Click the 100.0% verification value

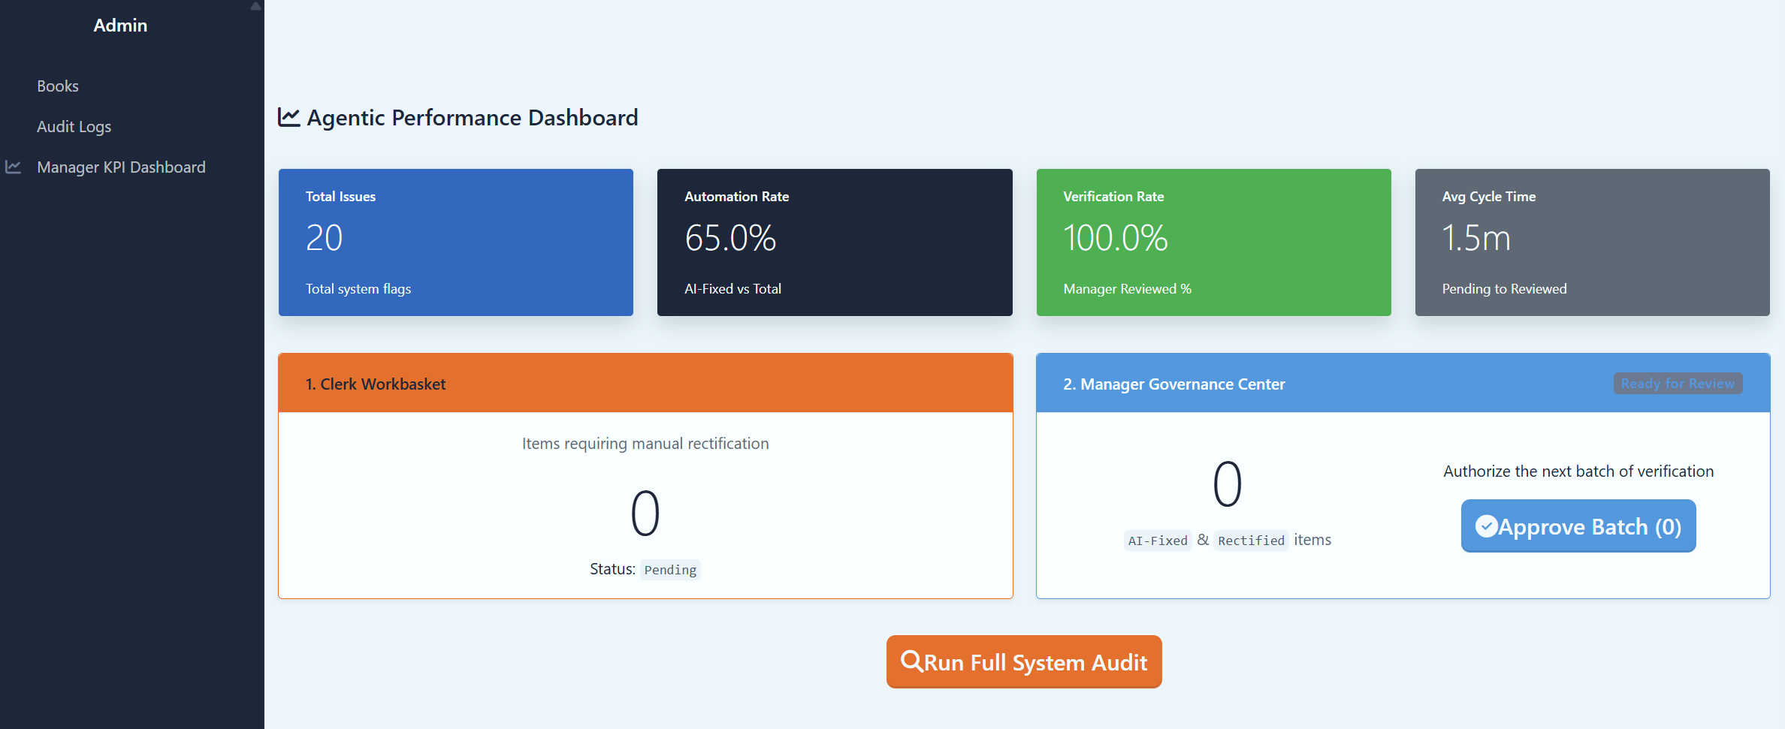click(x=1116, y=239)
